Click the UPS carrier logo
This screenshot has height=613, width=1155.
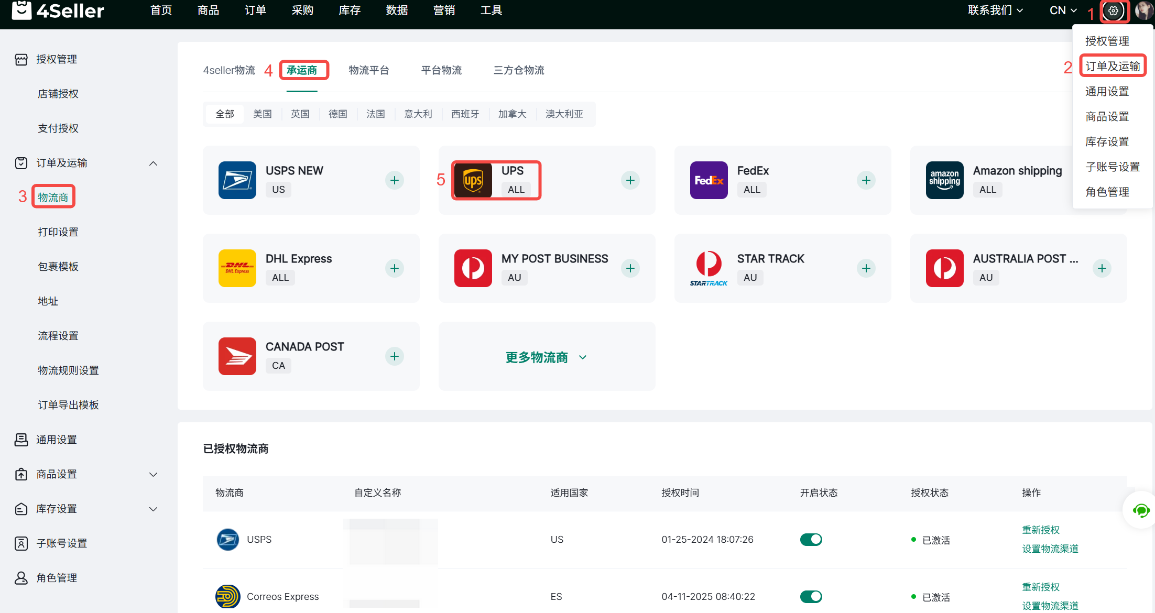point(473,180)
